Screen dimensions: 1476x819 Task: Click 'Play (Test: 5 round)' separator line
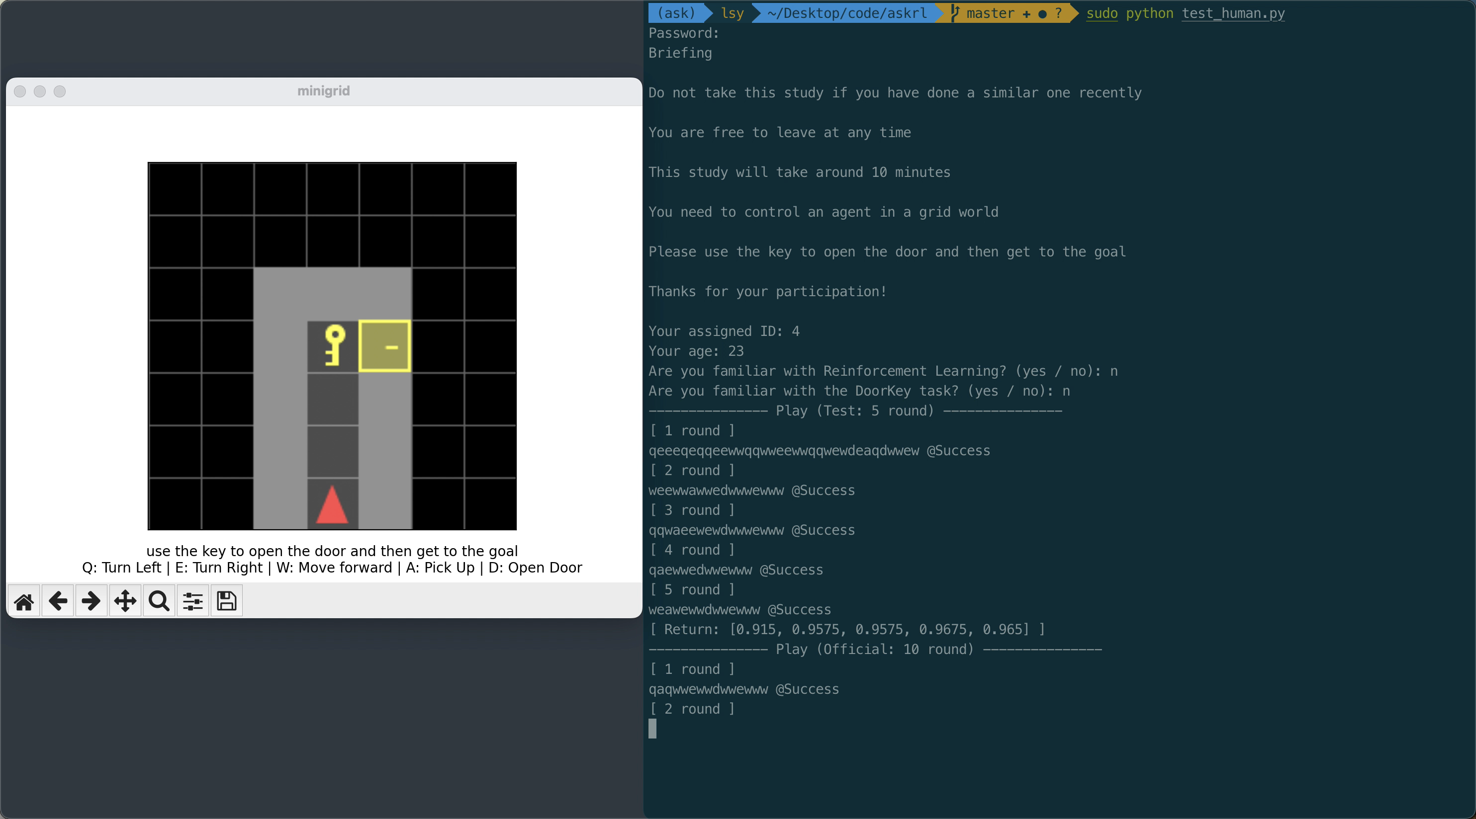coord(855,410)
